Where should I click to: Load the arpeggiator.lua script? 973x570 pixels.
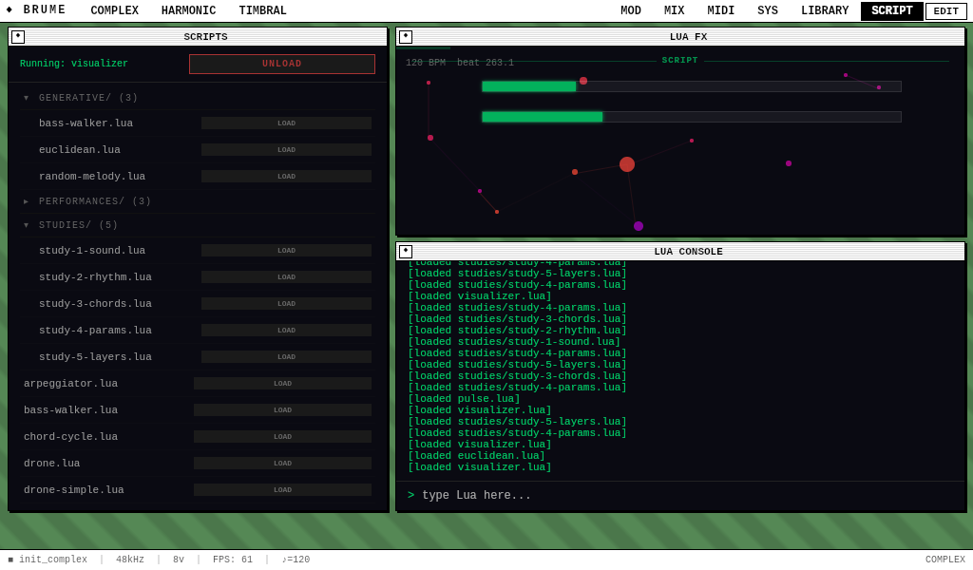click(x=282, y=383)
